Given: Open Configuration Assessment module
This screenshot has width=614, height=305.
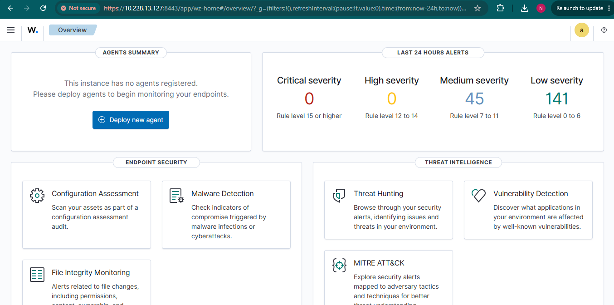Looking at the screenshot, I should [87, 215].
